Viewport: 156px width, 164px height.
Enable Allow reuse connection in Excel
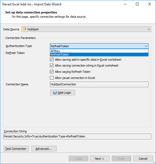[x=52, y=78]
